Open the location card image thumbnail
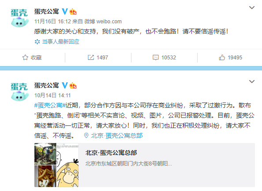 pos(56,165)
